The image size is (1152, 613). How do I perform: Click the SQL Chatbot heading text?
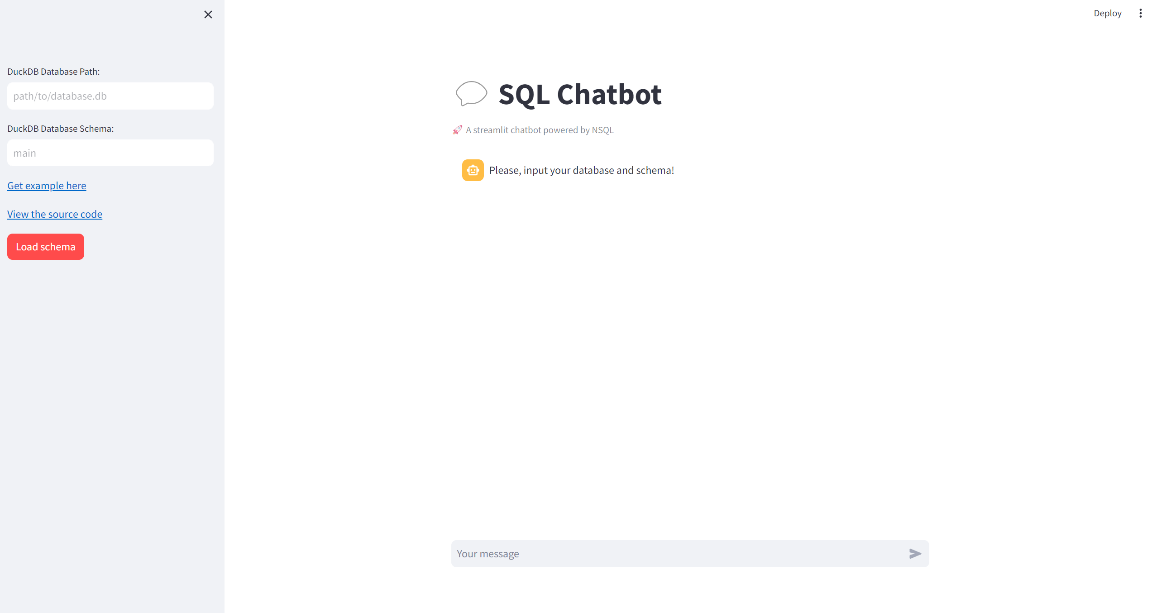pos(579,95)
